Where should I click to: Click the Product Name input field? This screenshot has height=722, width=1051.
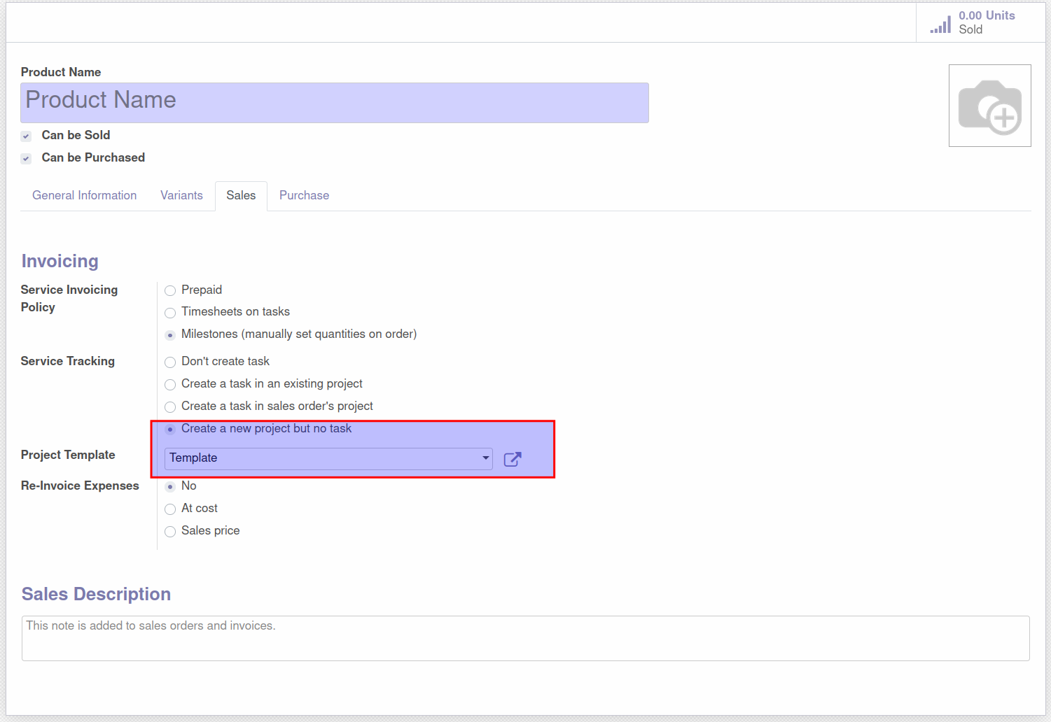pos(334,102)
